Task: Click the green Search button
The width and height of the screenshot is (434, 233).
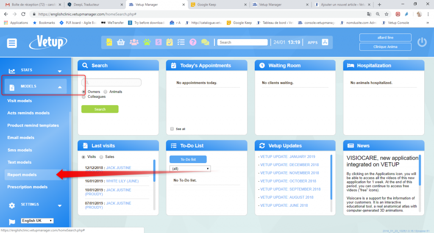Action: (x=100, y=109)
